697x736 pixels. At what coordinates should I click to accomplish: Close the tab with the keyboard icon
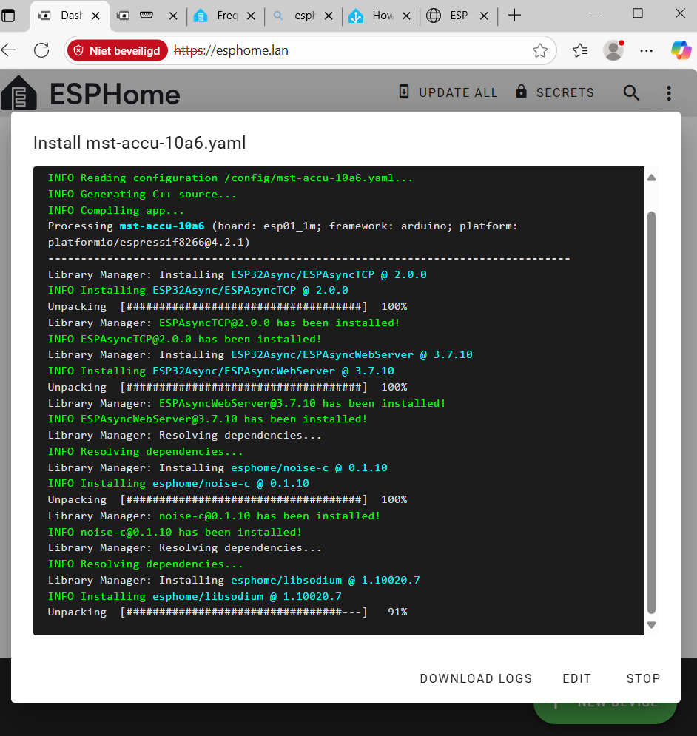[173, 16]
